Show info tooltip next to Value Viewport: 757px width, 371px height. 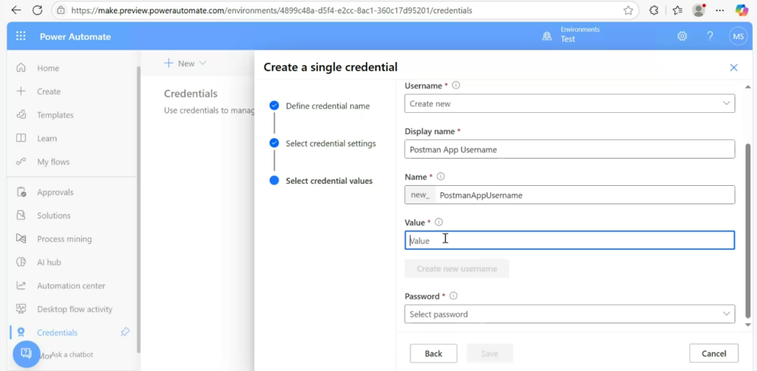[438, 222]
